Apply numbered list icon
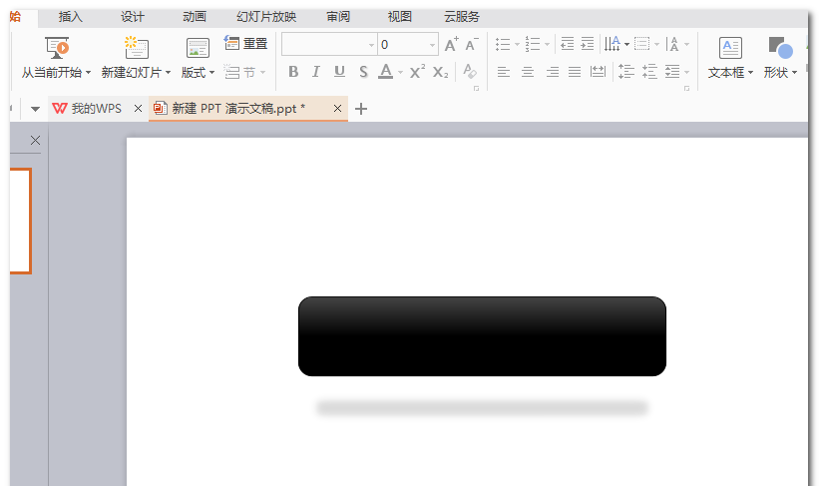Image resolution: width=819 pixels, height=486 pixels. click(533, 44)
